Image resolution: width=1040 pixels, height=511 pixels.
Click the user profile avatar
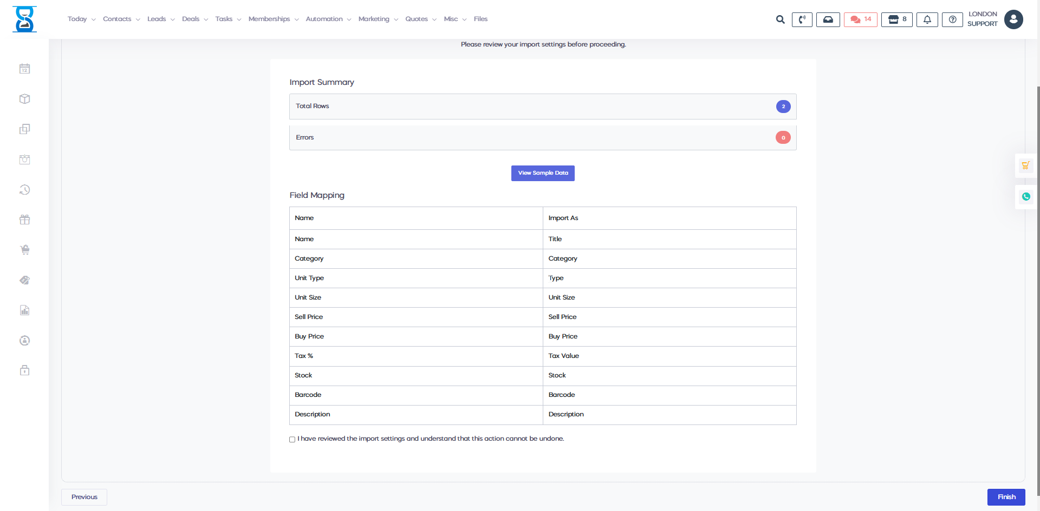coord(1013,19)
